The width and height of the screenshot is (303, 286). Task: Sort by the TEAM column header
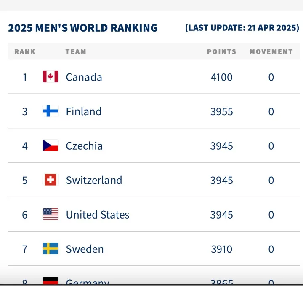(76, 52)
